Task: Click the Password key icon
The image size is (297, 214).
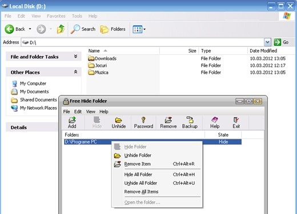Action: 143,120
